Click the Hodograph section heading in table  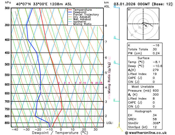click(x=143, y=111)
